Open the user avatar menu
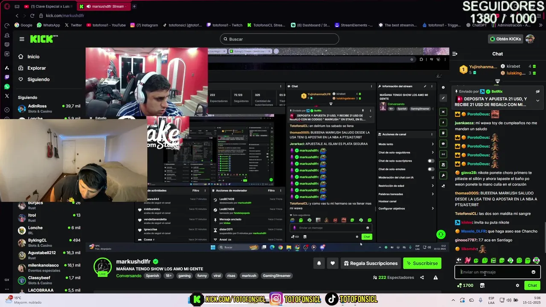 (x=530, y=39)
